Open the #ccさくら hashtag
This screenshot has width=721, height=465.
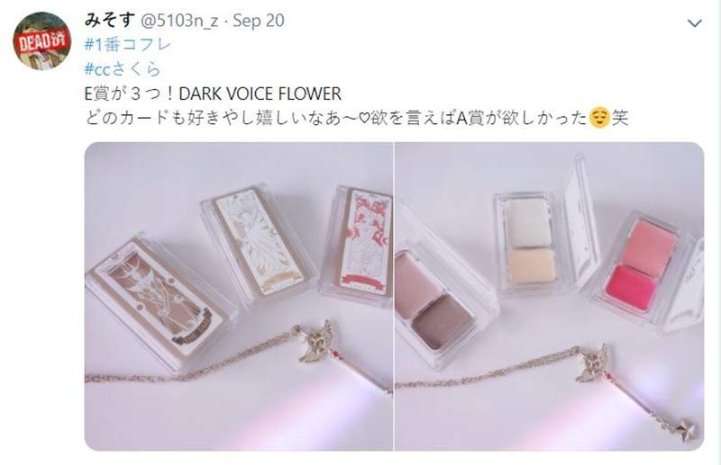123,69
